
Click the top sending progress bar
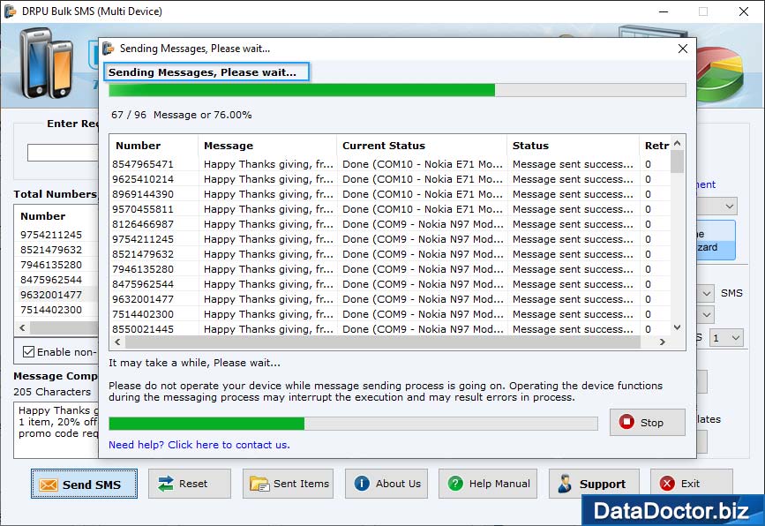point(397,90)
